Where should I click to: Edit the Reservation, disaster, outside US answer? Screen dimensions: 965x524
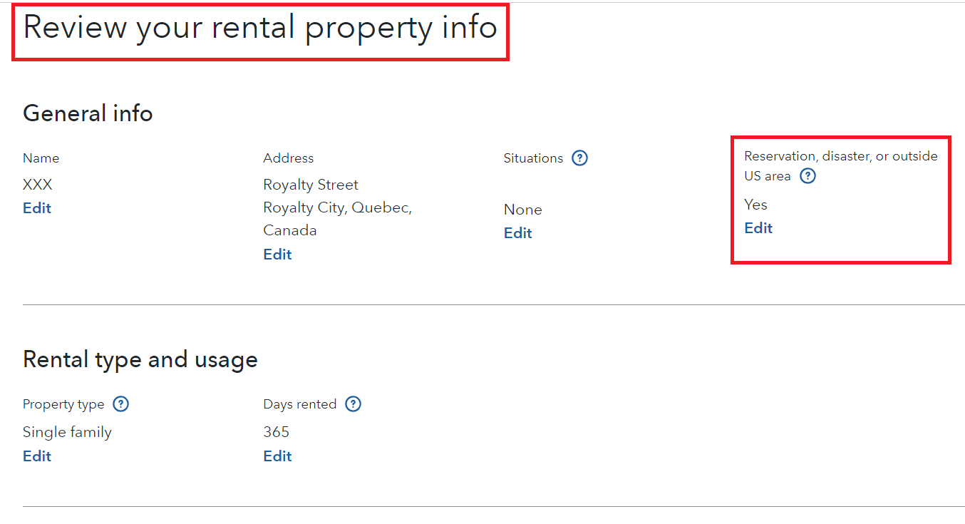pos(758,228)
